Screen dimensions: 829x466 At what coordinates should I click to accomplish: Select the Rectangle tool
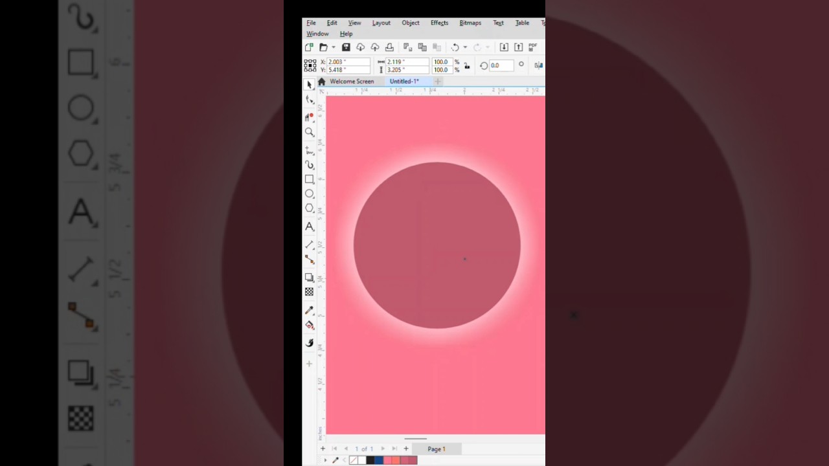click(310, 179)
